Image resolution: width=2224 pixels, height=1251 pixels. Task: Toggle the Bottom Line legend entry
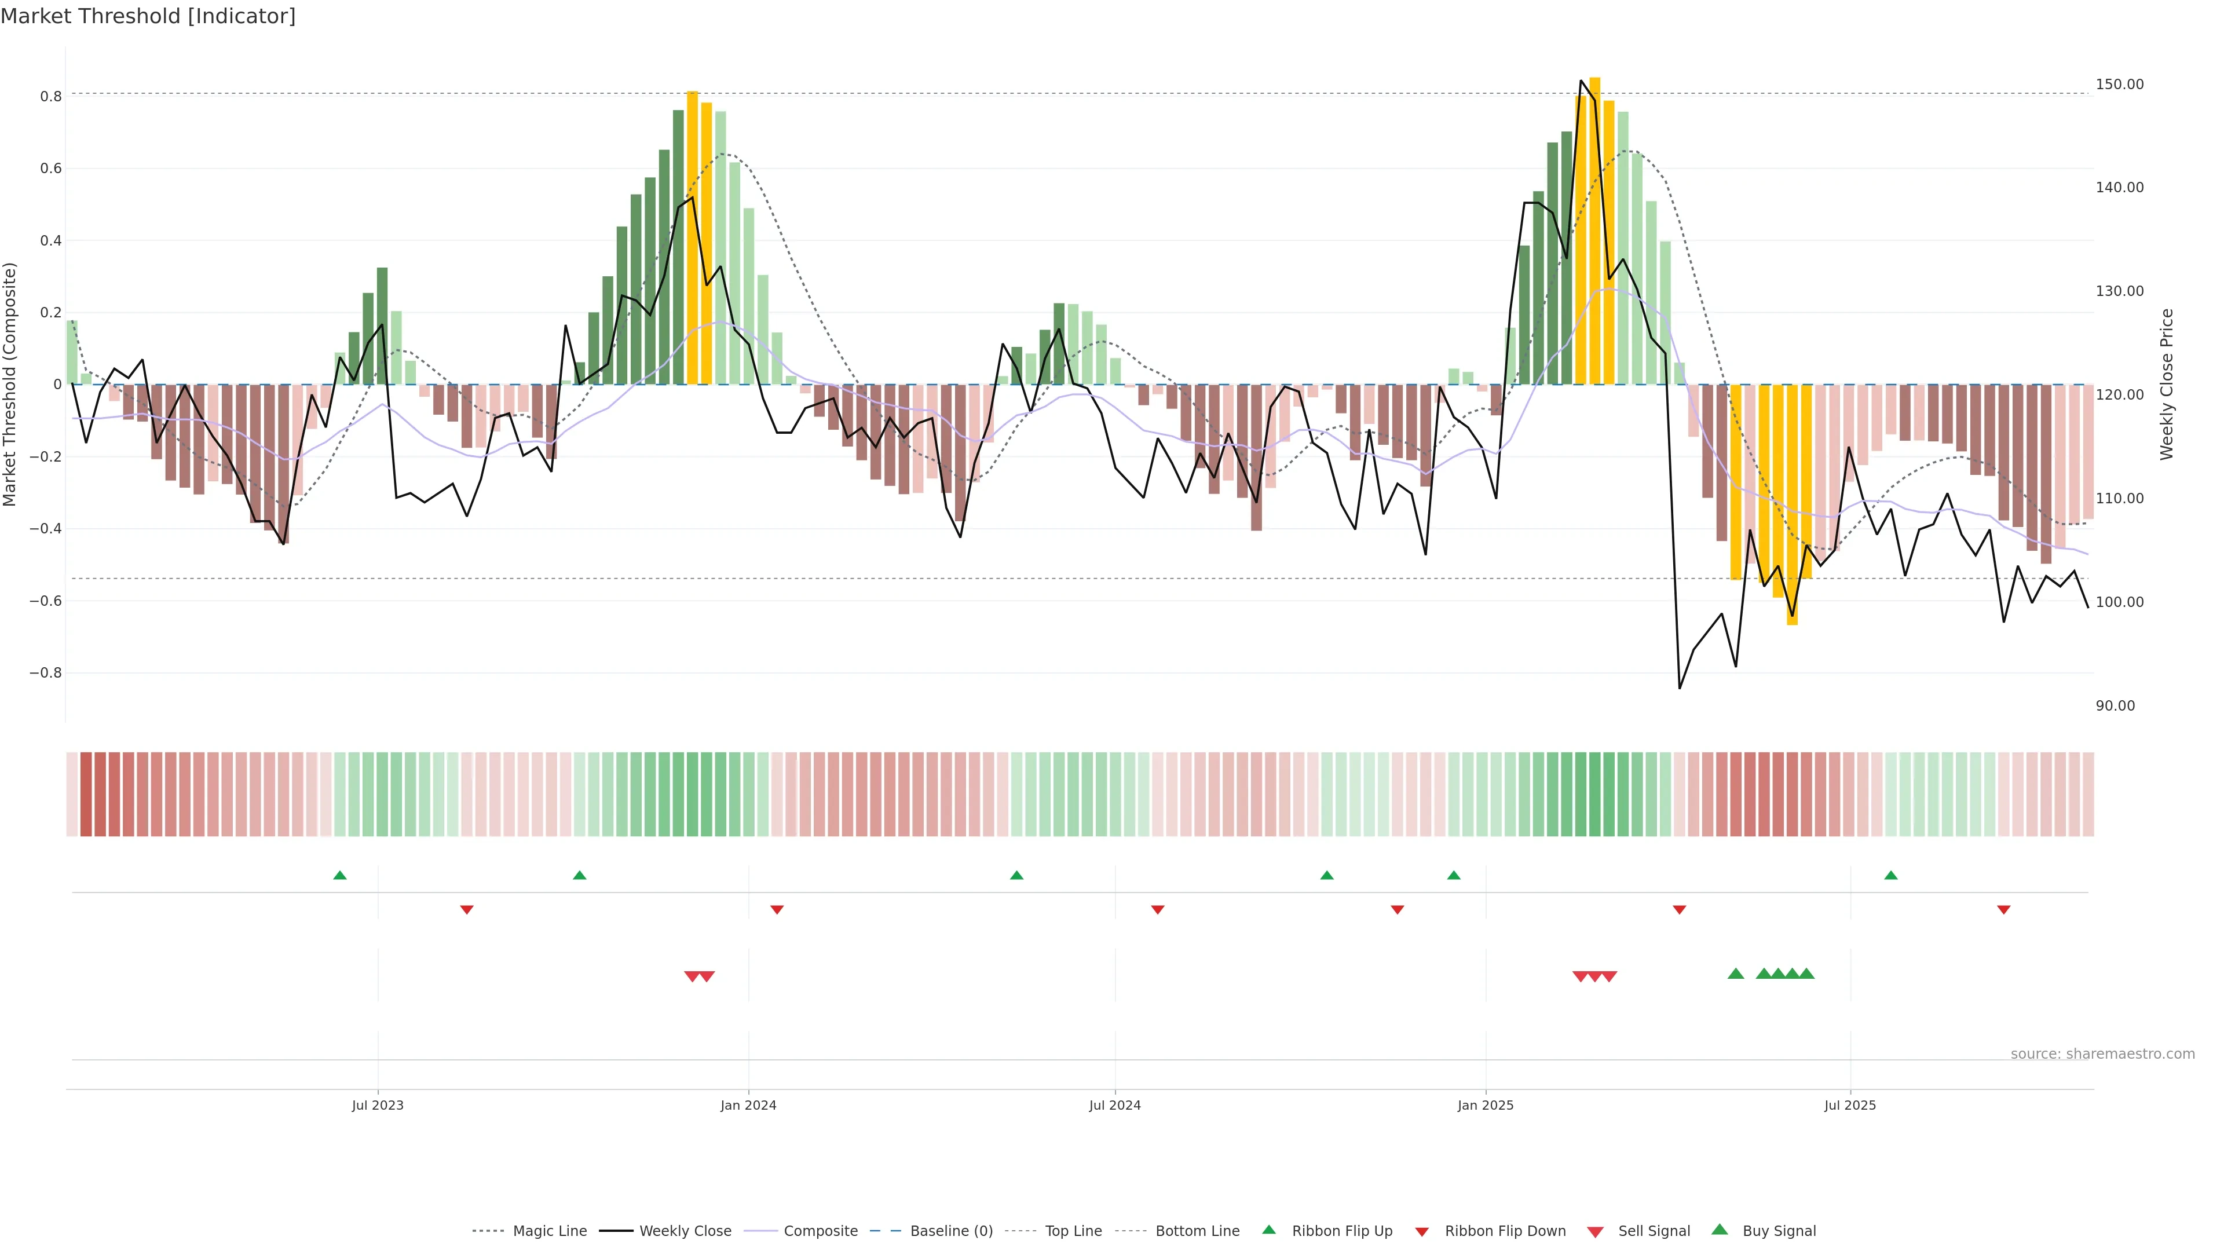pos(1197,1231)
